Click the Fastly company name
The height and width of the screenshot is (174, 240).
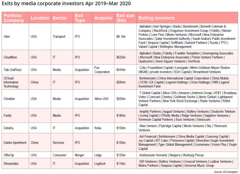tap(7, 115)
